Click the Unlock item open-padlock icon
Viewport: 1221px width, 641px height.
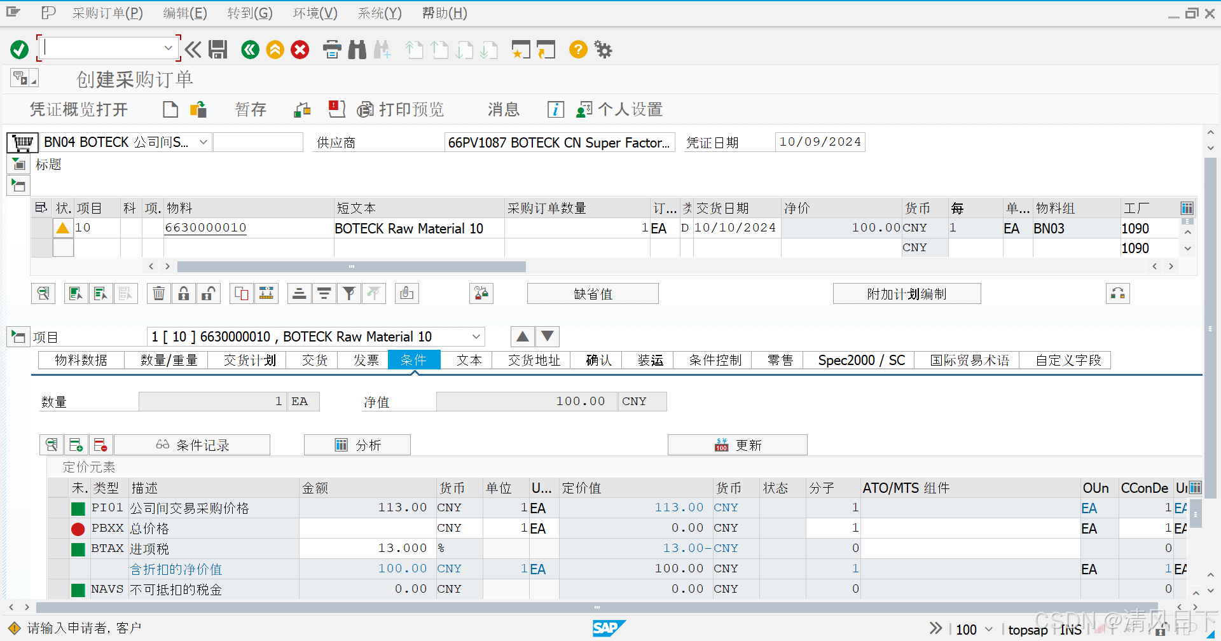tap(209, 293)
